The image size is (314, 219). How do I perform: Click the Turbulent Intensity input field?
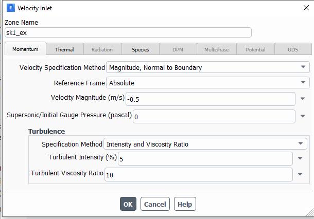click(x=205, y=159)
